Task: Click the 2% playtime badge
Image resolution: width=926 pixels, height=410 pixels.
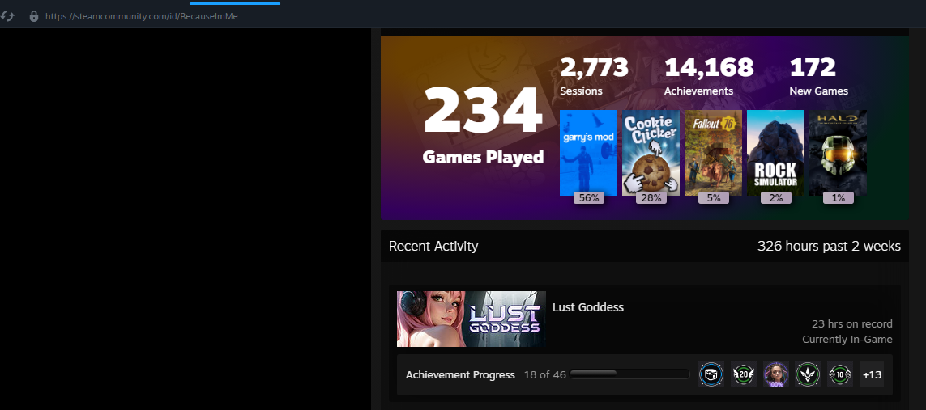Action: [775, 198]
